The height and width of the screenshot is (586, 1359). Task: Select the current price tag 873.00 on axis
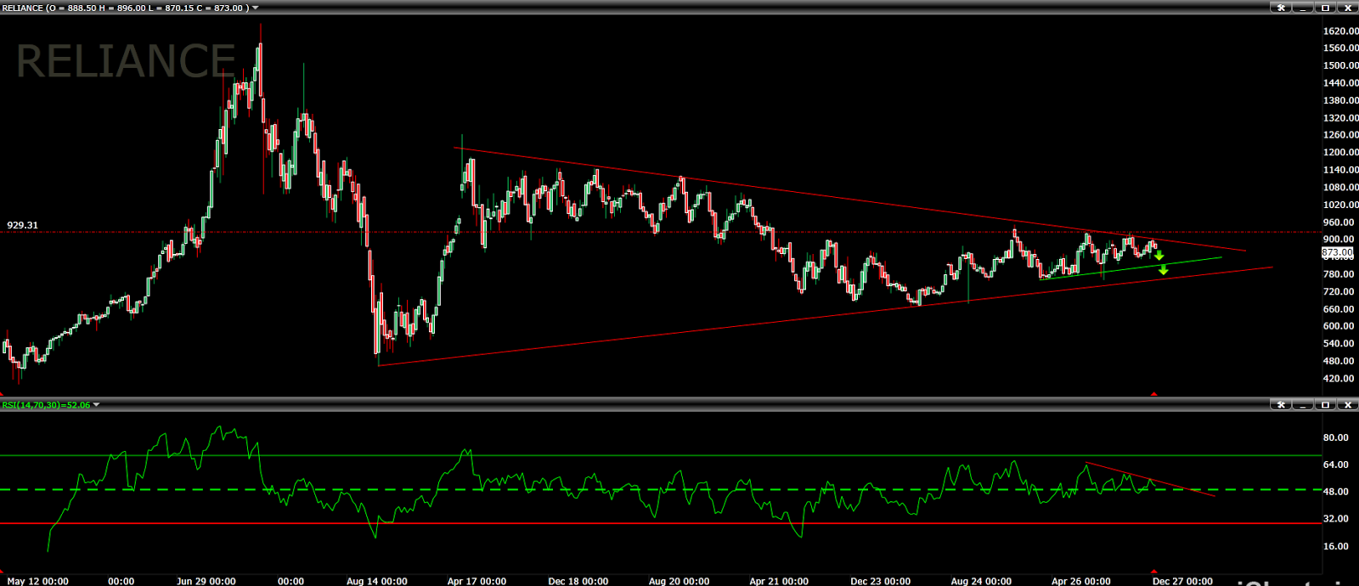(1338, 253)
